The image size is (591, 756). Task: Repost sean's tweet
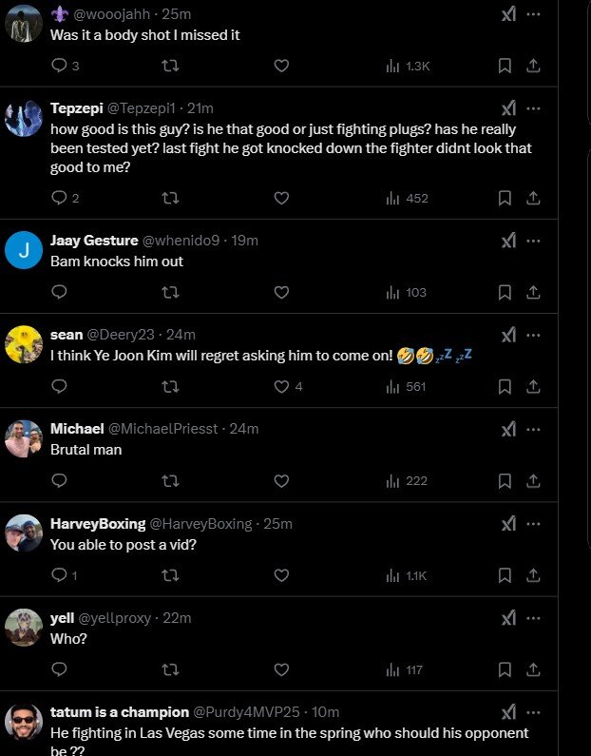pyautogui.click(x=171, y=387)
